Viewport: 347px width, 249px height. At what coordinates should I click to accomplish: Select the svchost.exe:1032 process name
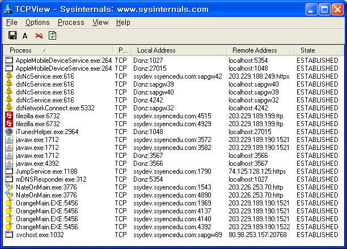(40, 235)
